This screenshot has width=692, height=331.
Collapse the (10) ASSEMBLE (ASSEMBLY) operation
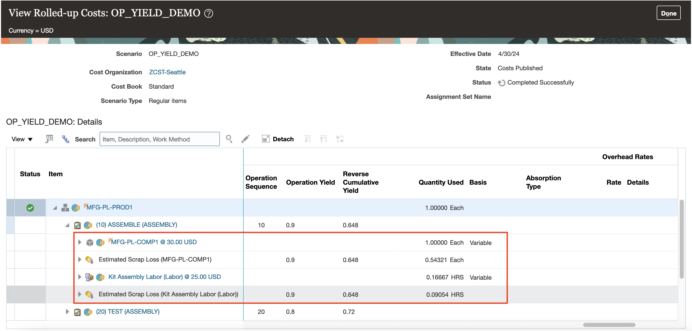point(67,225)
